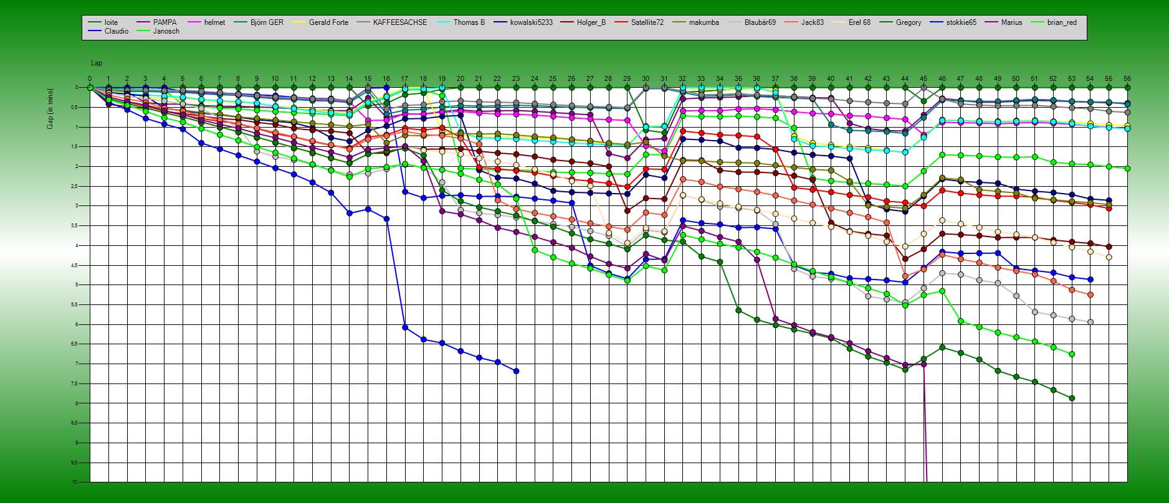Select Björn GER legend entry
The image size is (1169, 503).
[x=267, y=22]
